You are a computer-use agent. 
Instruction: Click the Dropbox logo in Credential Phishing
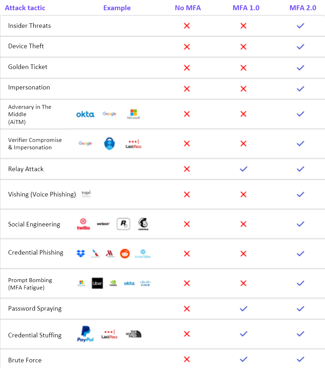pyautogui.click(x=81, y=254)
